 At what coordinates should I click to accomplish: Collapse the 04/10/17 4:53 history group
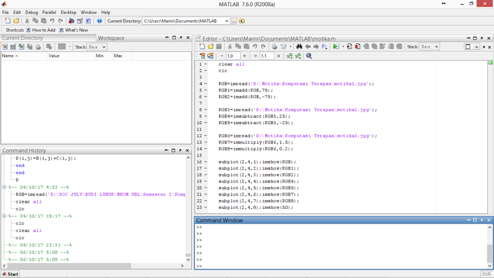coord(4,187)
